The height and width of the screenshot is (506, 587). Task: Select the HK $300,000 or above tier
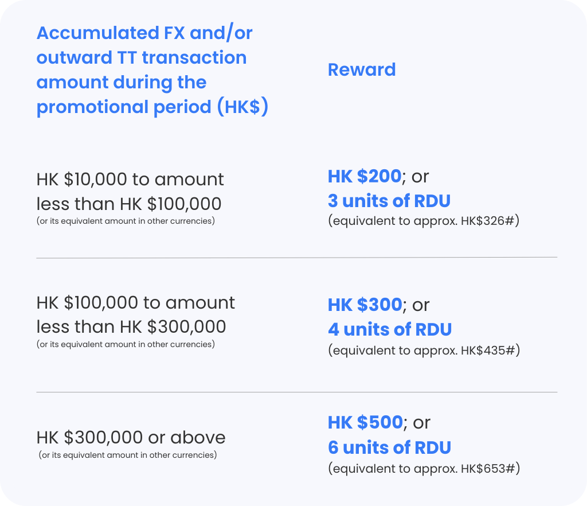coord(131,438)
